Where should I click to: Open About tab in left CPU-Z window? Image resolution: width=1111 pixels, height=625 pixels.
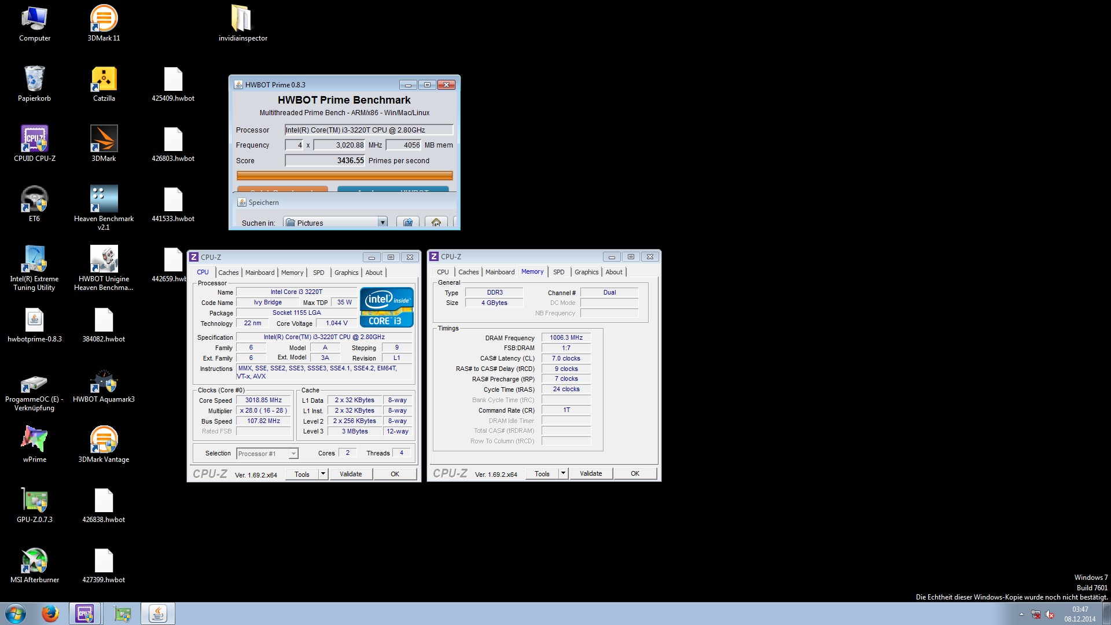pos(374,273)
